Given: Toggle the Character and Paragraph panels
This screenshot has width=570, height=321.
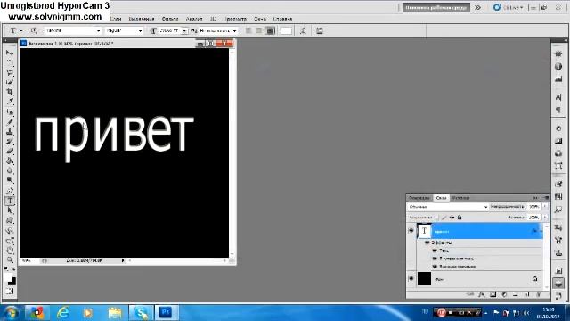Looking at the screenshot, I should [320, 31].
